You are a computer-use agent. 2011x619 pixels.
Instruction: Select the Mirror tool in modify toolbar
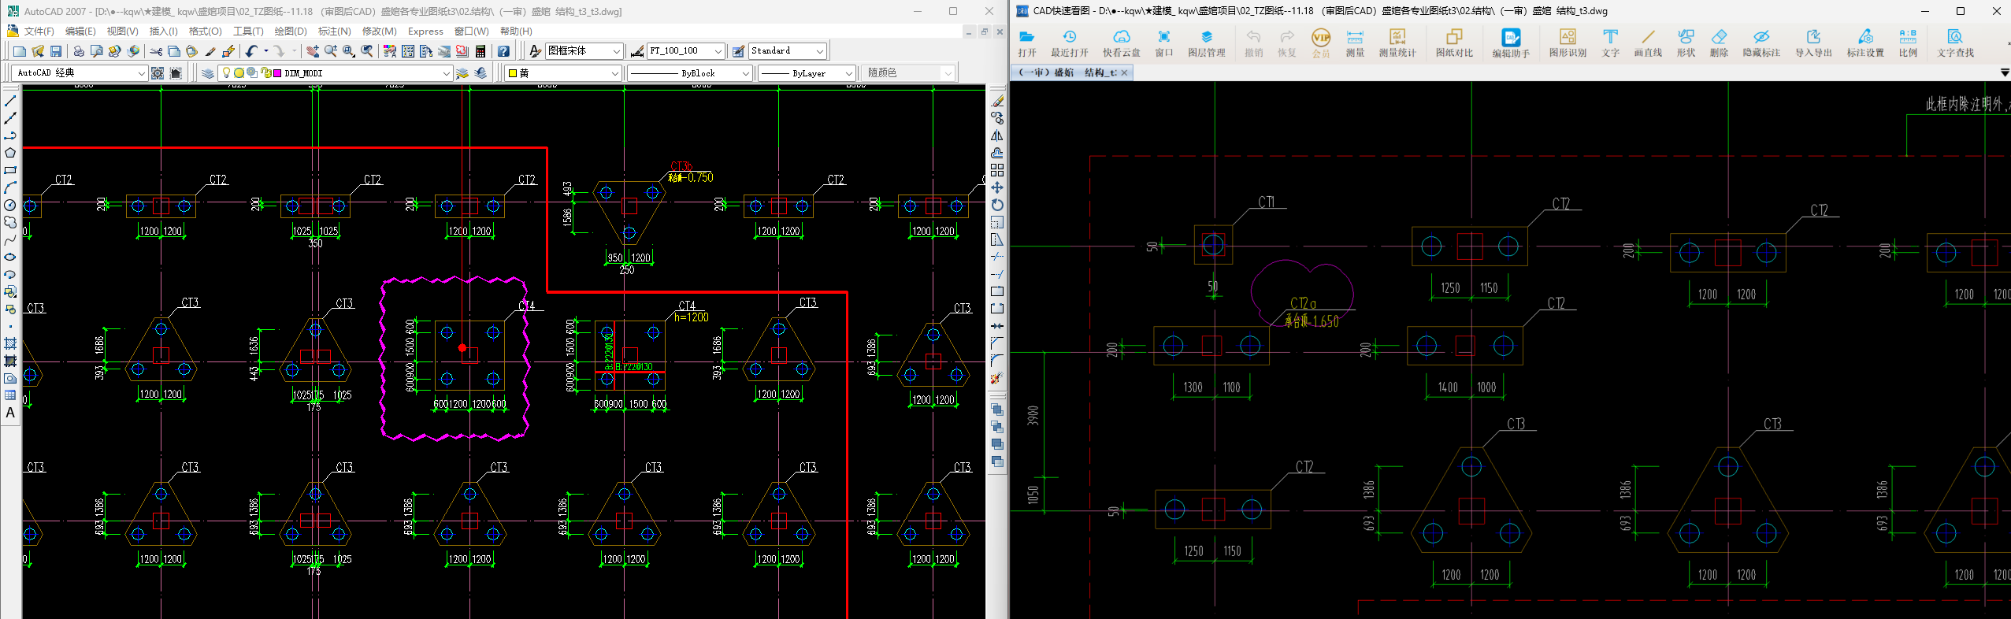(x=997, y=135)
